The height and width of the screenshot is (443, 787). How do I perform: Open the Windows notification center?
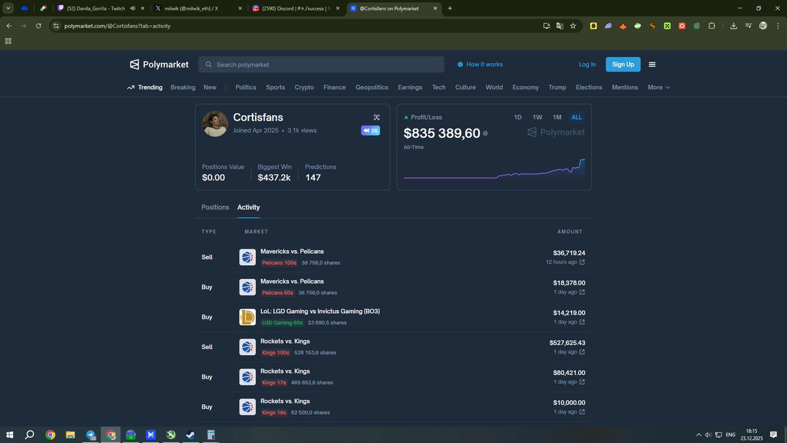coord(774,434)
